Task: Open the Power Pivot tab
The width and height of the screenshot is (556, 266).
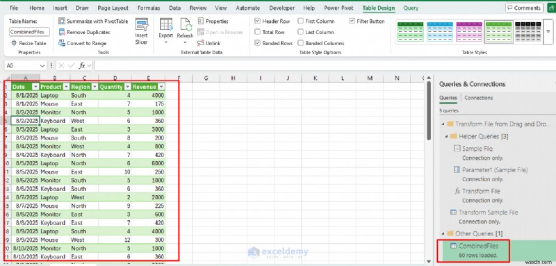Action: (339, 8)
